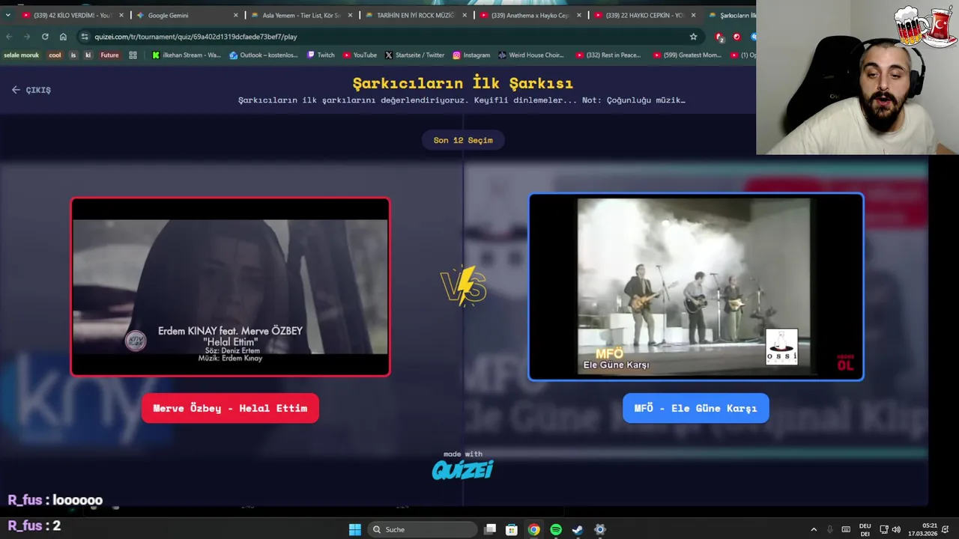Expand the tab search dropdown
The width and height of the screenshot is (959, 539).
tap(7, 15)
